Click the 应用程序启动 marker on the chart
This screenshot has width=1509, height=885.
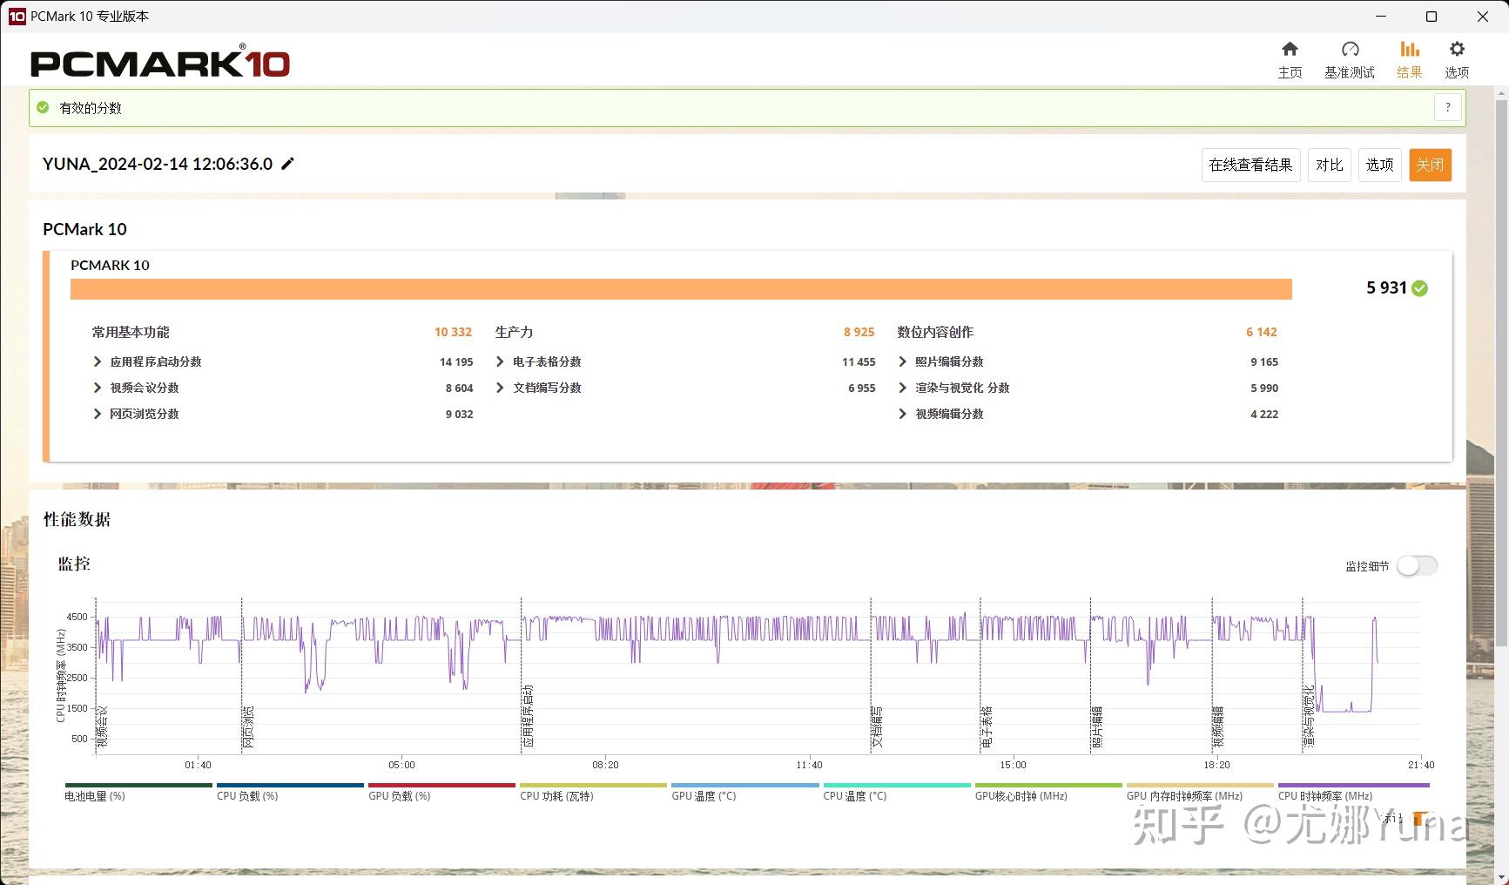click(528, 716)
